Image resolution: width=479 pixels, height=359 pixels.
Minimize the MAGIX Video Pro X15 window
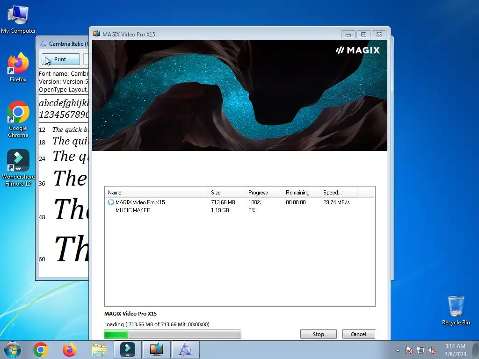click(x=348, y=35)
